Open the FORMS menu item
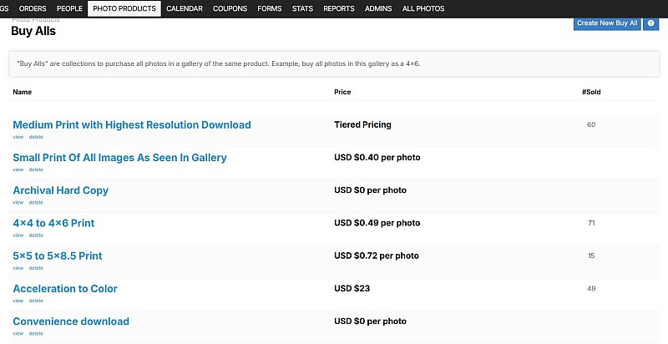 coord(269,8)
